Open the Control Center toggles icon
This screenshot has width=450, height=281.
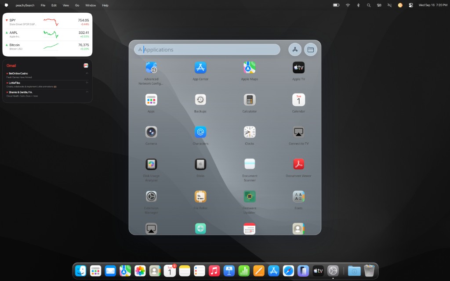411,5
